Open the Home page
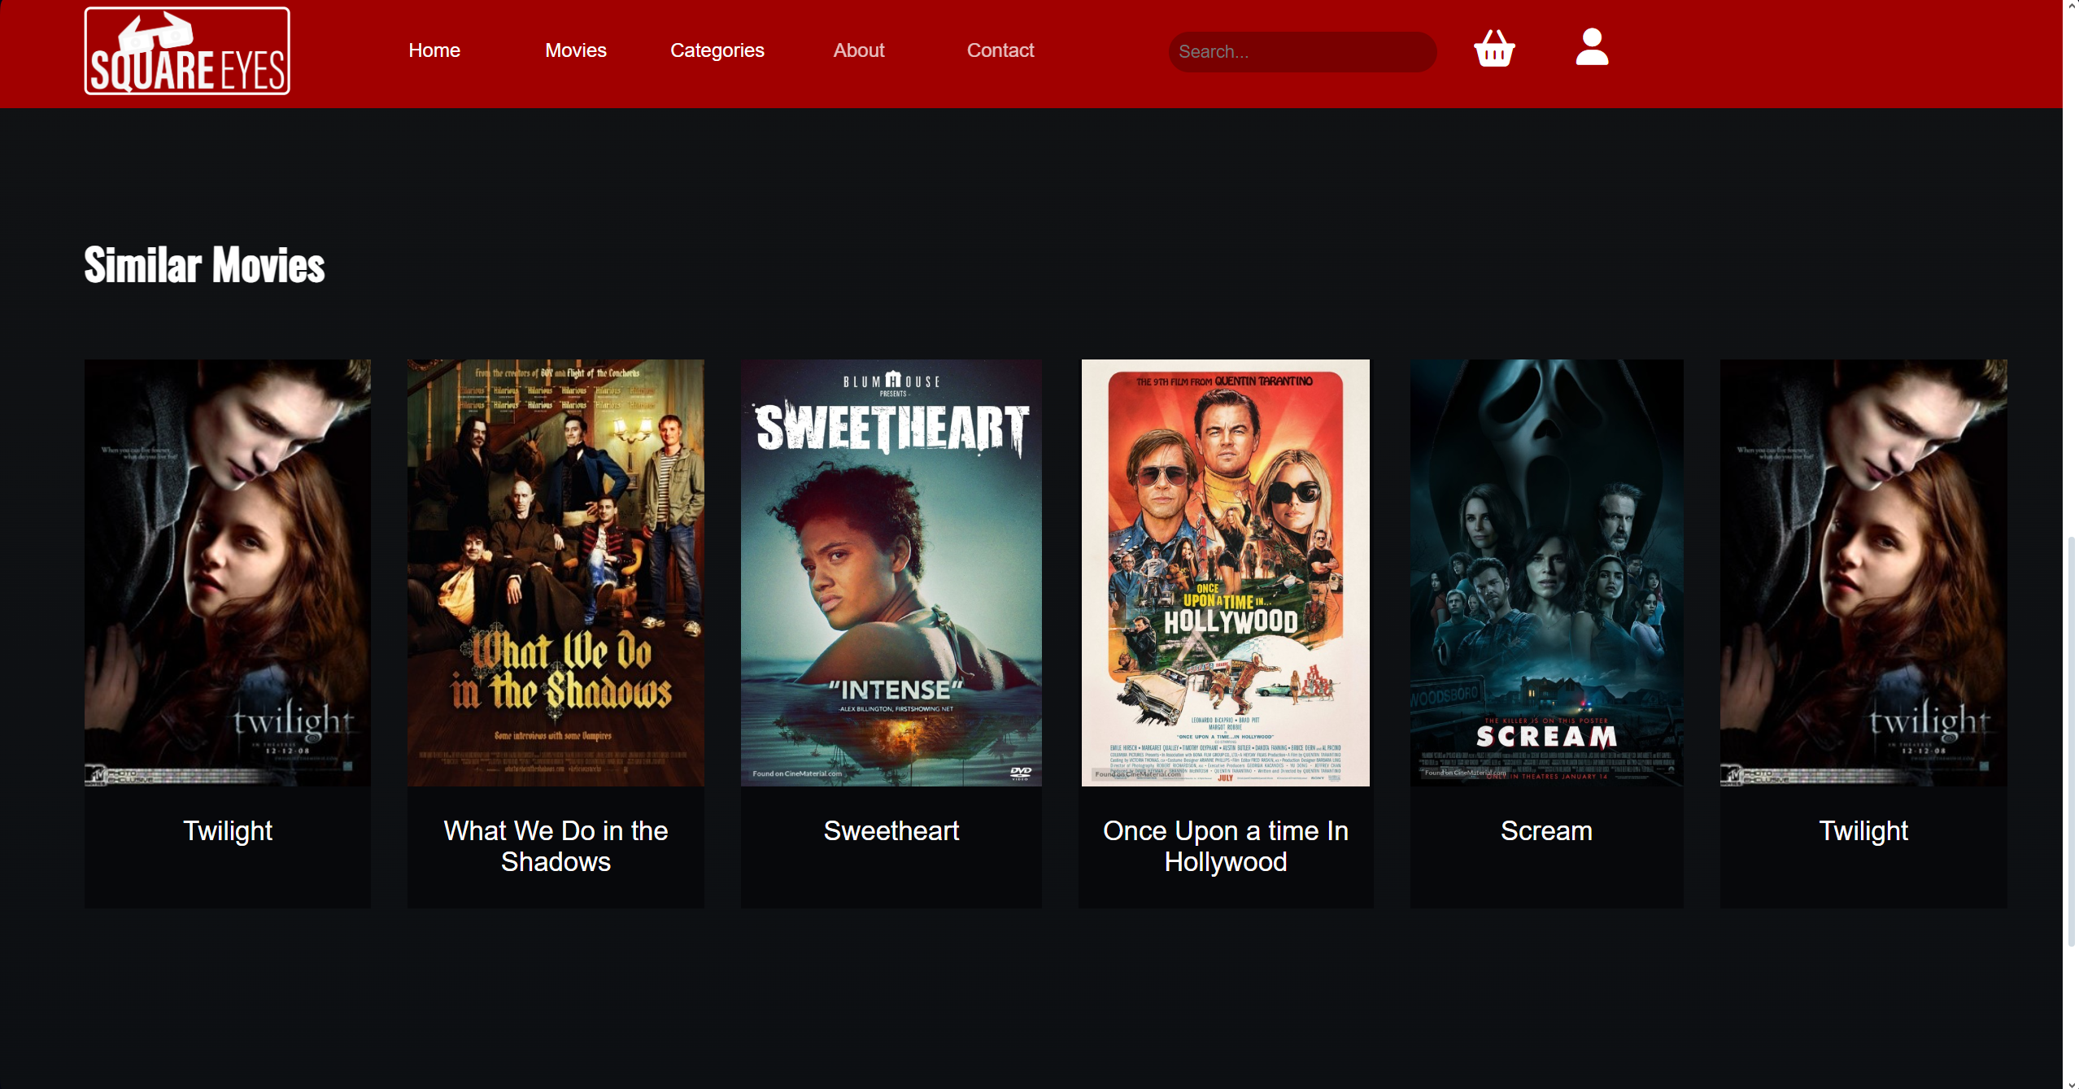Screen dimensions: 2079x1089 434,50
